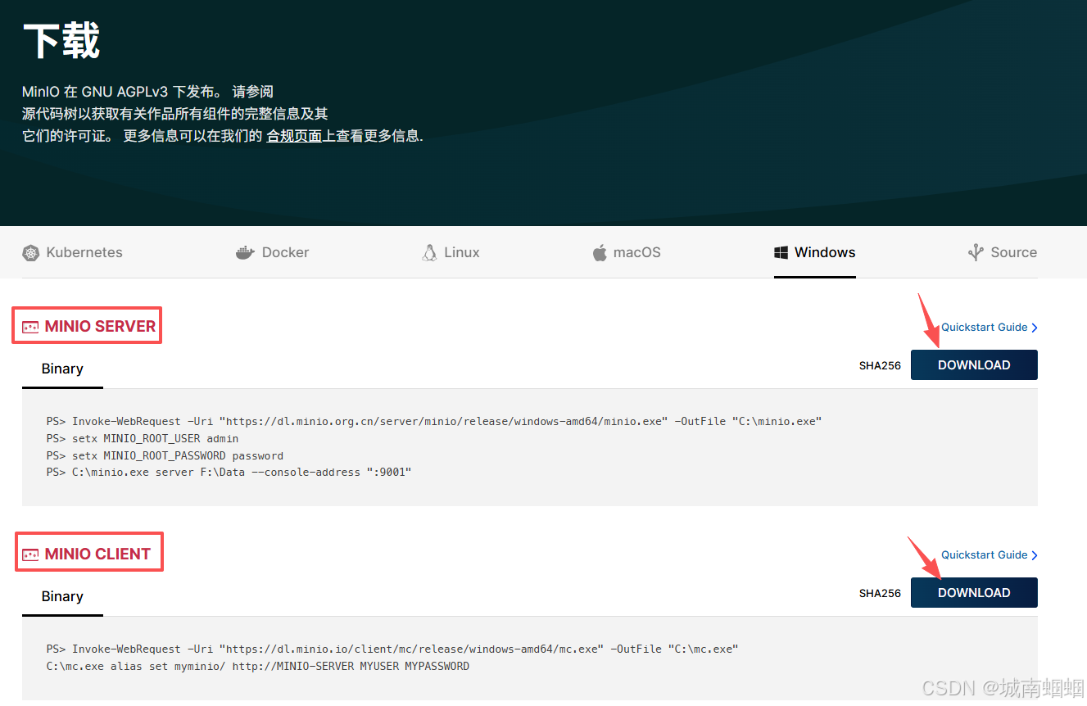The width and height of the screenshot is (1087, 706).
Task: Click the Invoke-WebRequest minio.exe command line
Action: click(x=434, y=422)
